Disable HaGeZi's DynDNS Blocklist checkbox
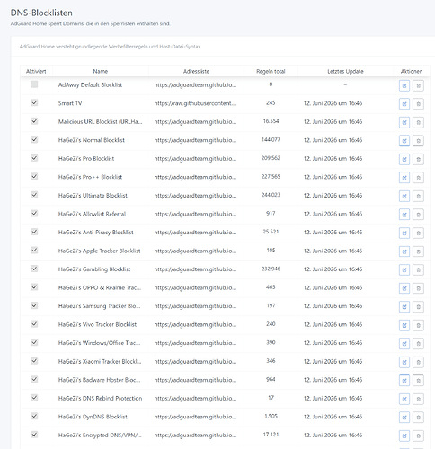Screen dimensions: 435x449 34,416
